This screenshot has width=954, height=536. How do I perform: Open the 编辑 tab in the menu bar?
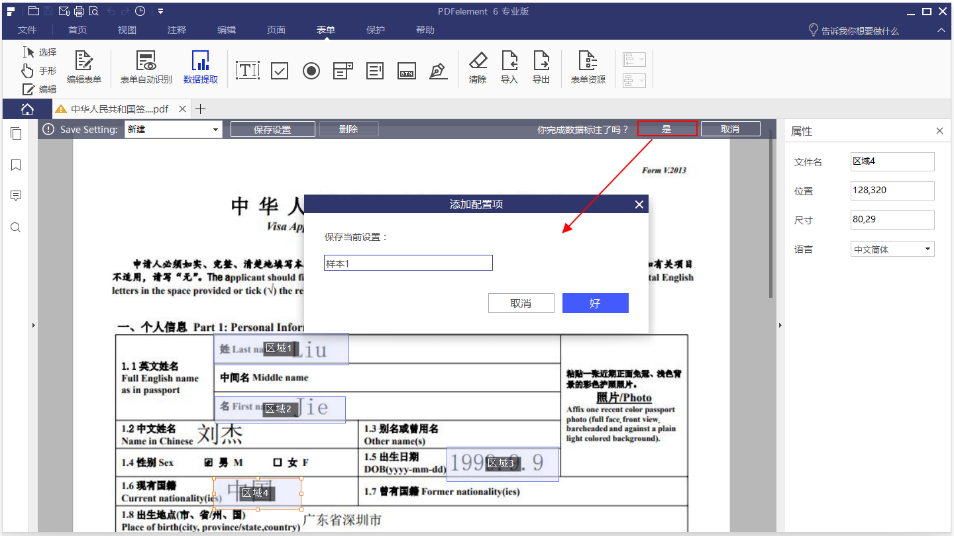[x=227, y=30]
